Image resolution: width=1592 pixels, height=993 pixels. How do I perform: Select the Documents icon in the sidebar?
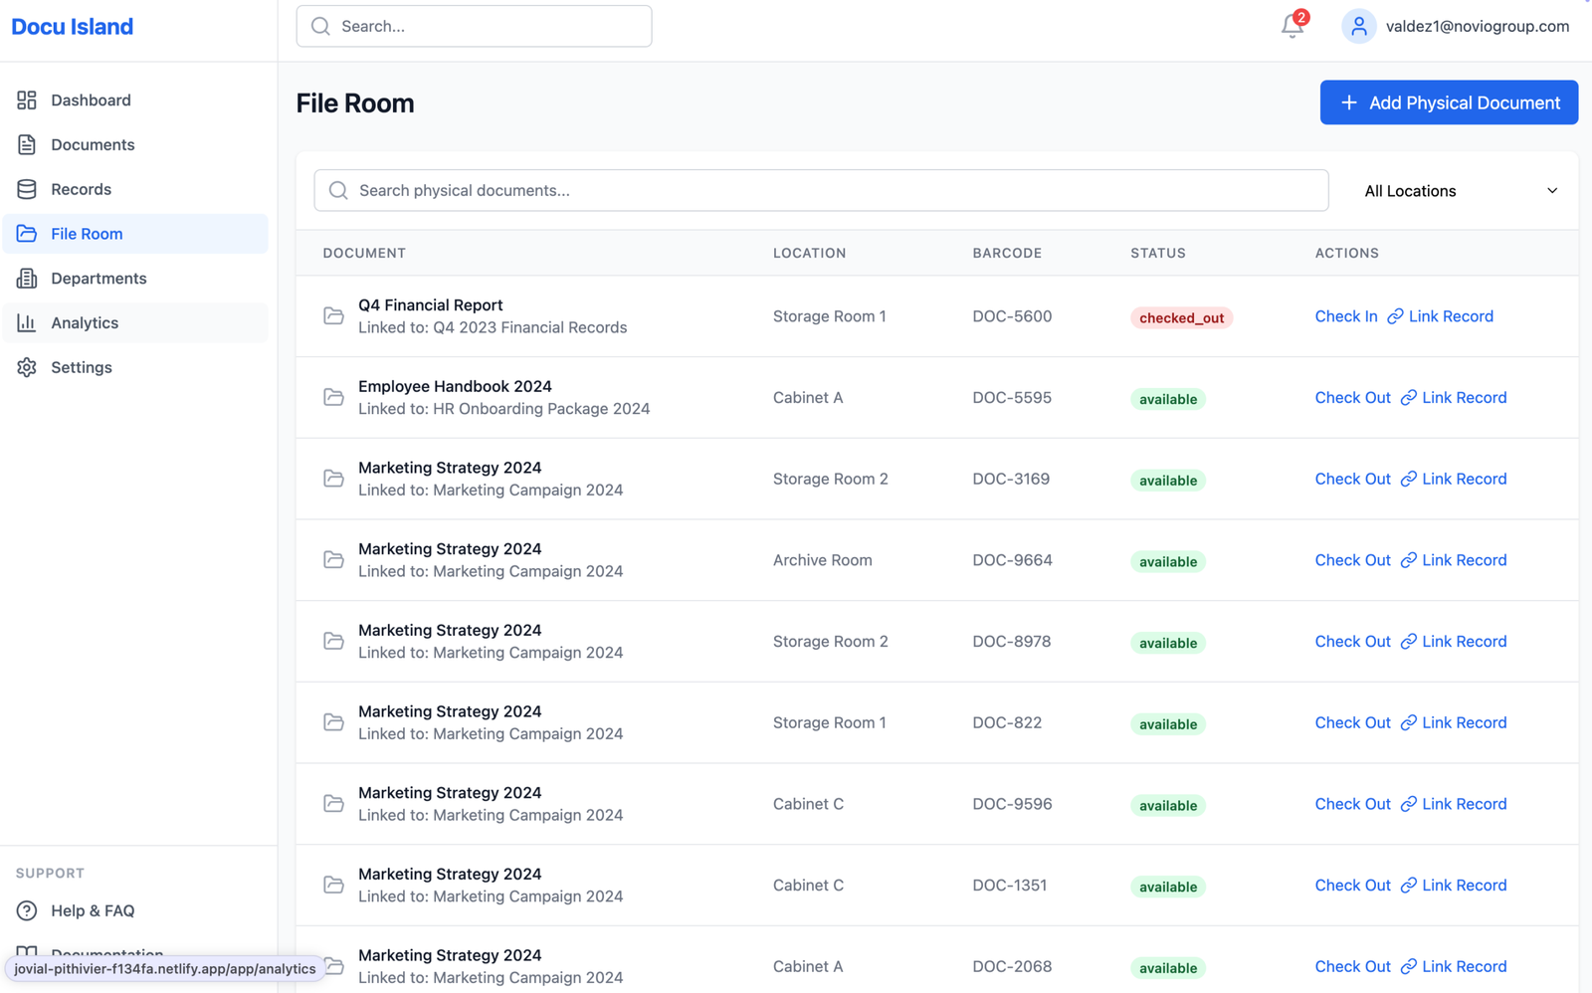[27, 144]
